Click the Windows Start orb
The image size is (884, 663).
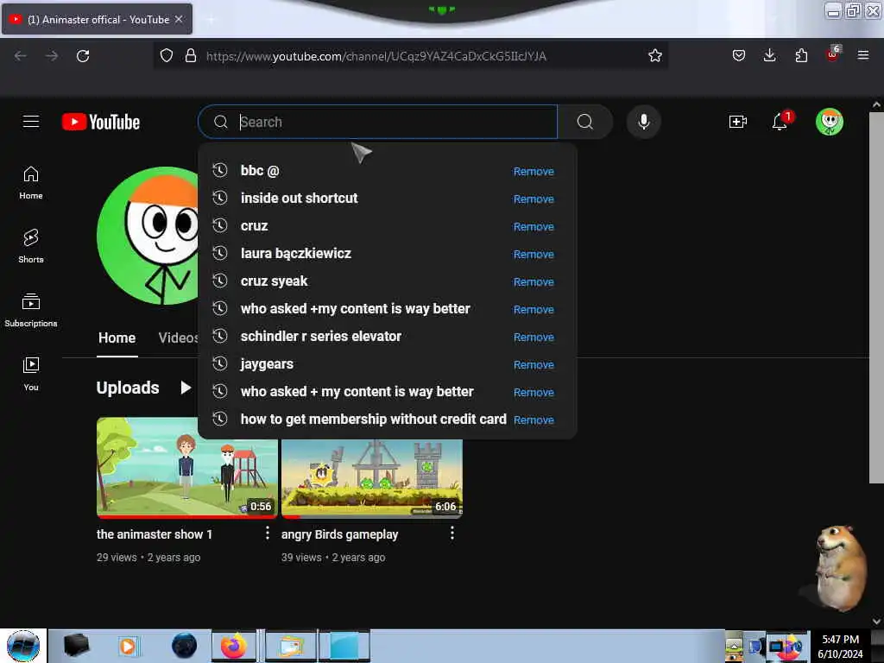click(23, 646)
